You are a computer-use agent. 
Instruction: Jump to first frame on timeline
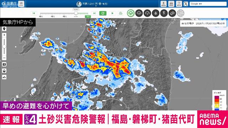(34, 13)
